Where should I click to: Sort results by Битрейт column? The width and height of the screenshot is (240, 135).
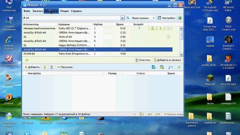[x=139, y=24]
